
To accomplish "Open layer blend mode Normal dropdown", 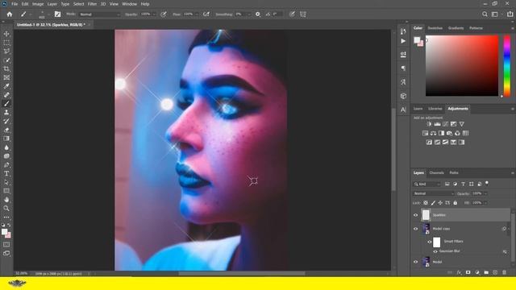I will [x=434, y=193].
